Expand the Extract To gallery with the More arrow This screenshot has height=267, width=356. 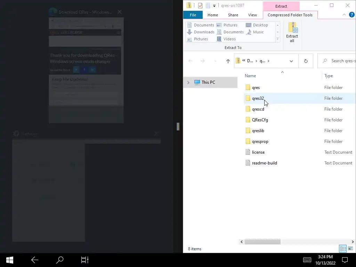click(x=277, y=39)
